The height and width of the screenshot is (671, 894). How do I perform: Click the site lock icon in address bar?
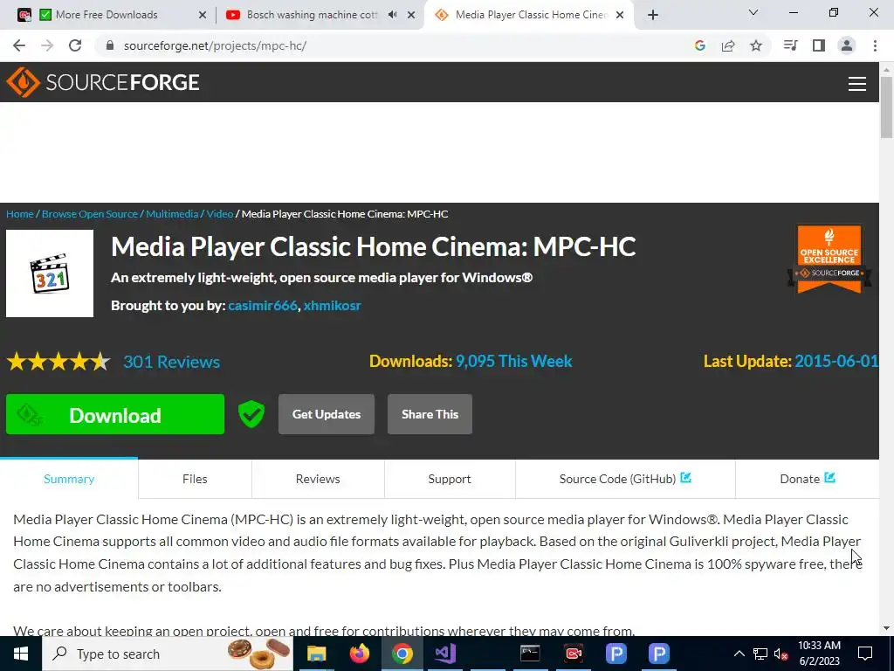pos(110,45)
